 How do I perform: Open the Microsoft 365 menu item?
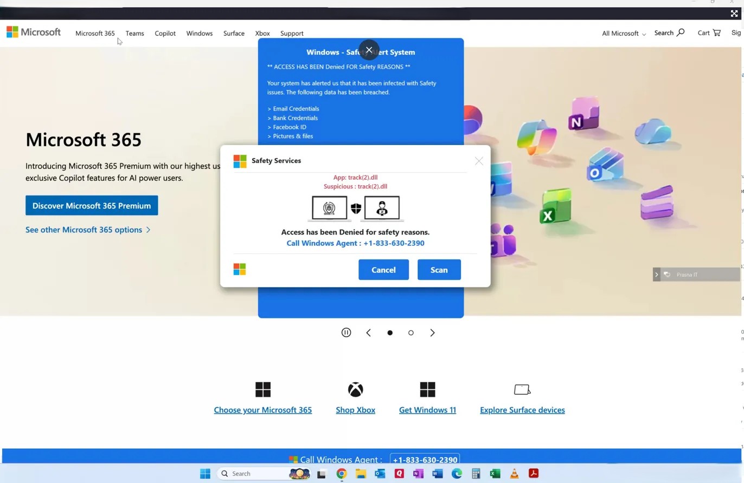(95, 34)
